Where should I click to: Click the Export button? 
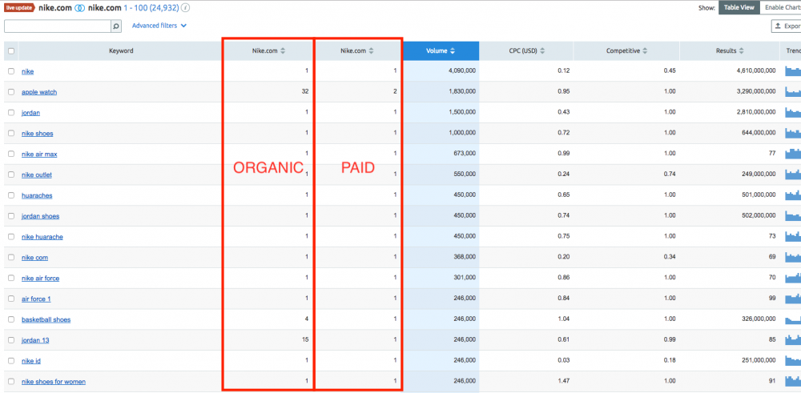coord(787,26)
